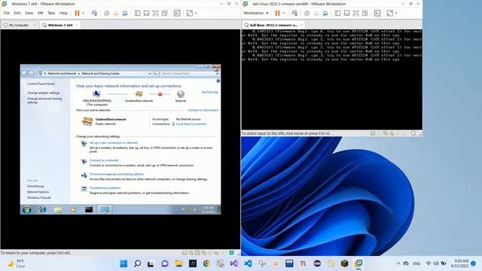Open Change advanced sharing settings
The width and height of the screenshot is (482, 271).
point(44,100)
